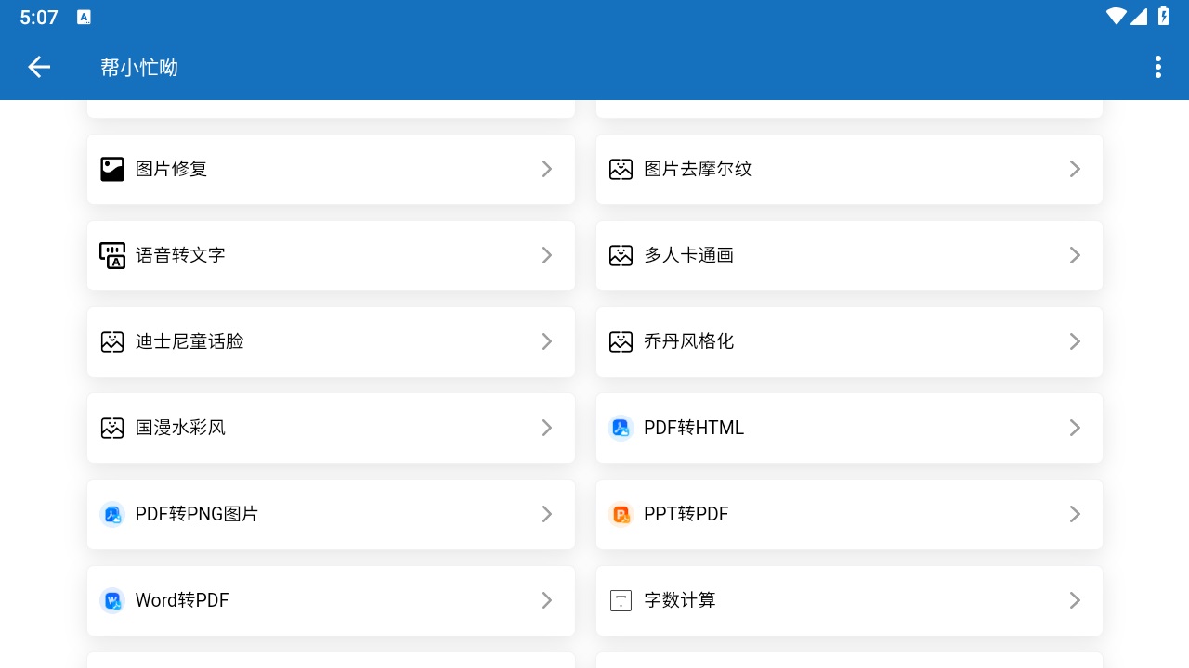The width and height of the screenshot is (1189, 668).
Task: Tap the back arrow in header
Action: click(39, 67)
